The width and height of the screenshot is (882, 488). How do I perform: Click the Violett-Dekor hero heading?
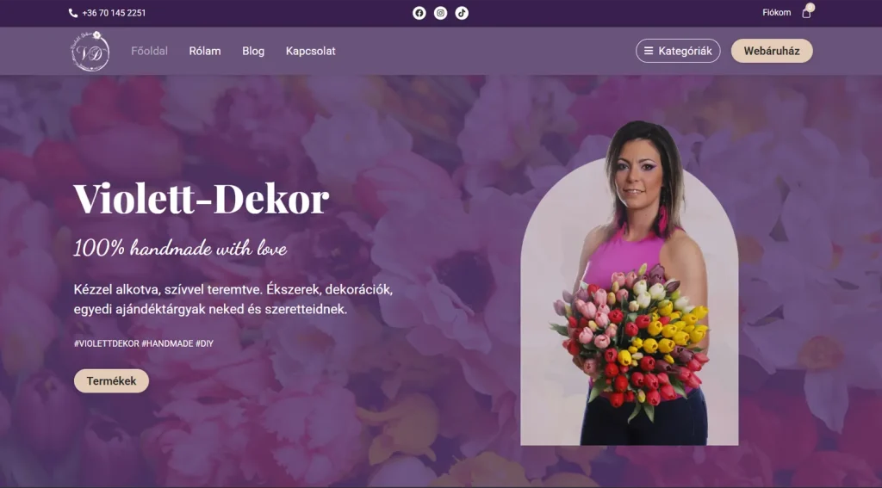click(x=202, y=199)
